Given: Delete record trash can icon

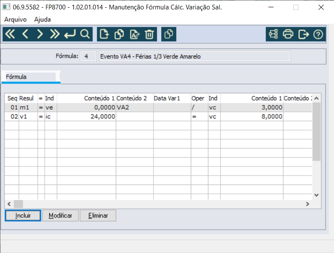Looking at the screenshot, I should (x=149, y=34).
